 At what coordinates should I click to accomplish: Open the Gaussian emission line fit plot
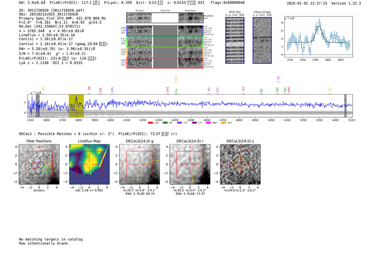tap(318, 37)
